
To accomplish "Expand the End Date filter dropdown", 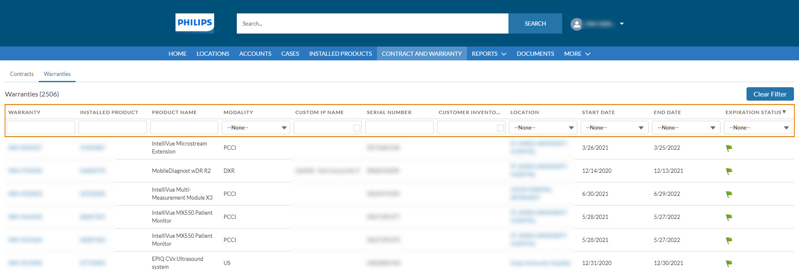I will click(x=686, y=127).
